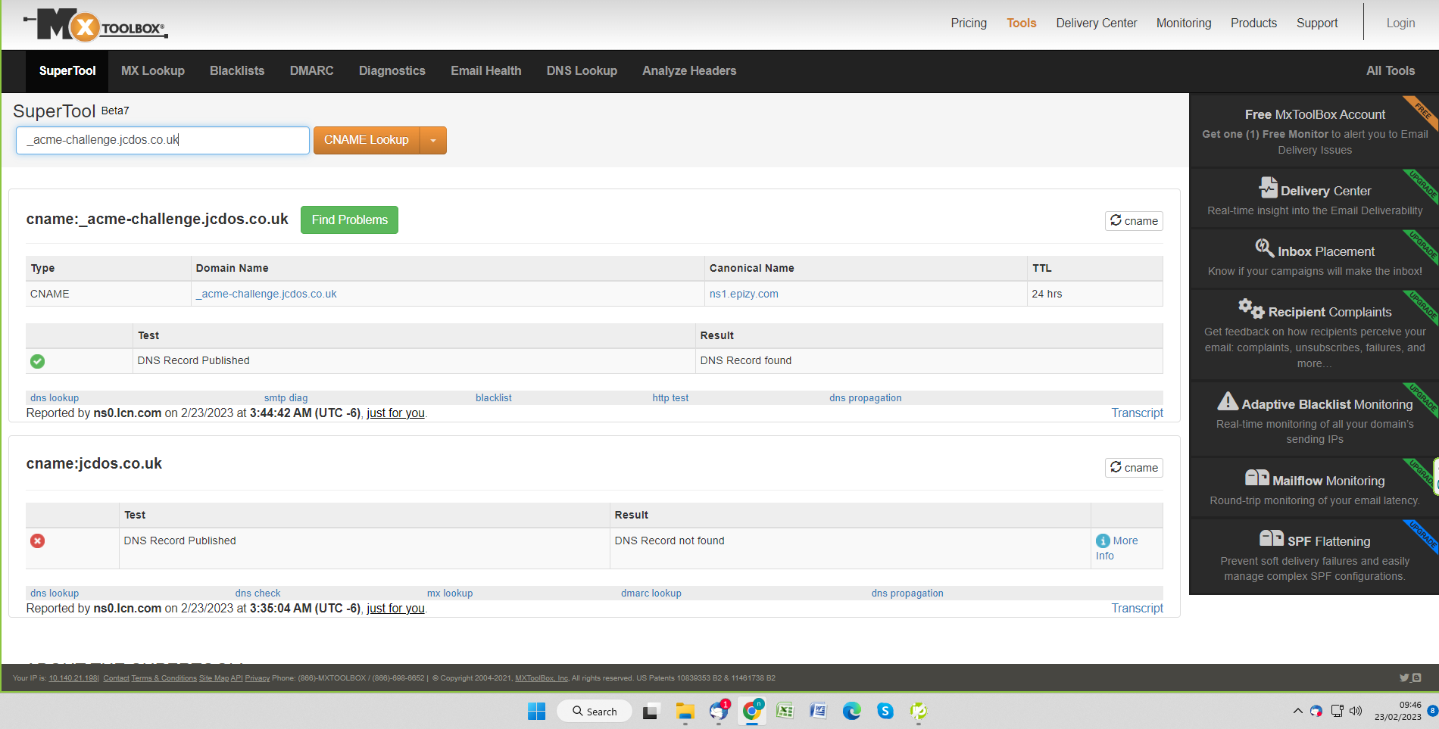The height and width of the screenshot is (729, 1439).
Task: Show hidden system tray icons chevron
Action: click(x=1297, y=711)
